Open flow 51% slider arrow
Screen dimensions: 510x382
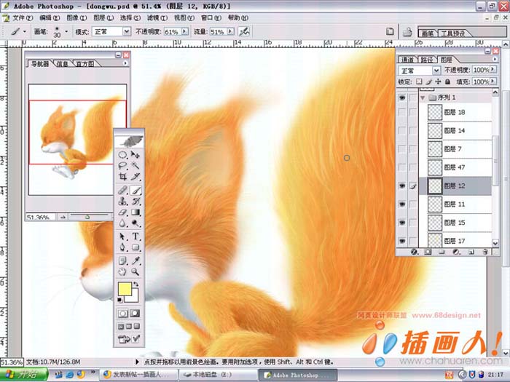coord(231,31)
